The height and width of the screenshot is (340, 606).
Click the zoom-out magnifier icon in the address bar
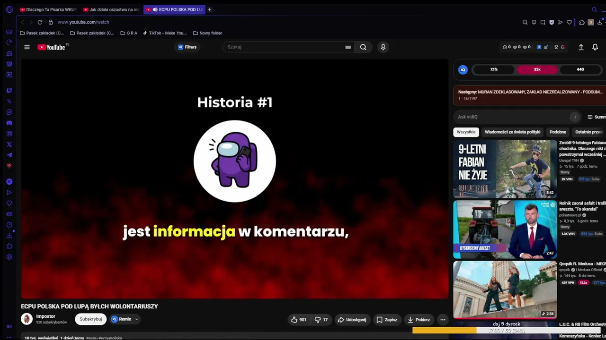click(x=525, y=22)
